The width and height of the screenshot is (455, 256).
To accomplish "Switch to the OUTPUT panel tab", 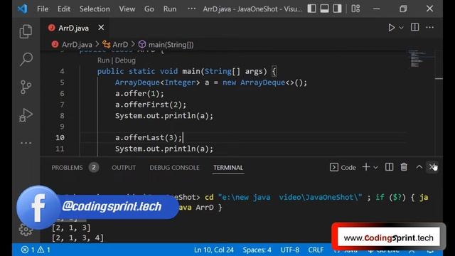I will [x=124, y=168].
